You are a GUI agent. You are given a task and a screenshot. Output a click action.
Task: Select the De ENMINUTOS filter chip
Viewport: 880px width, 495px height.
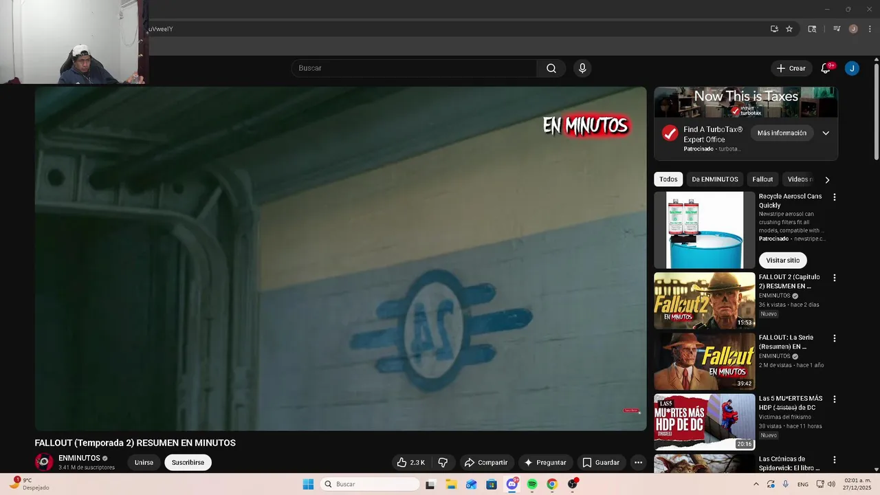[715, 179]
